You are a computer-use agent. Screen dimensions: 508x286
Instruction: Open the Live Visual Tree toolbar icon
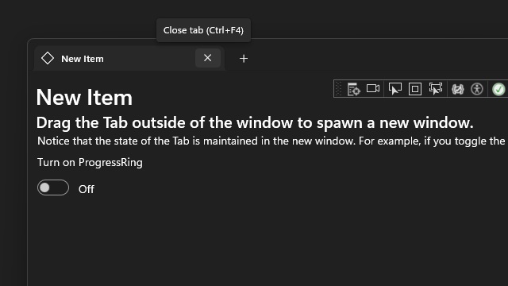(x=353, y=89)
